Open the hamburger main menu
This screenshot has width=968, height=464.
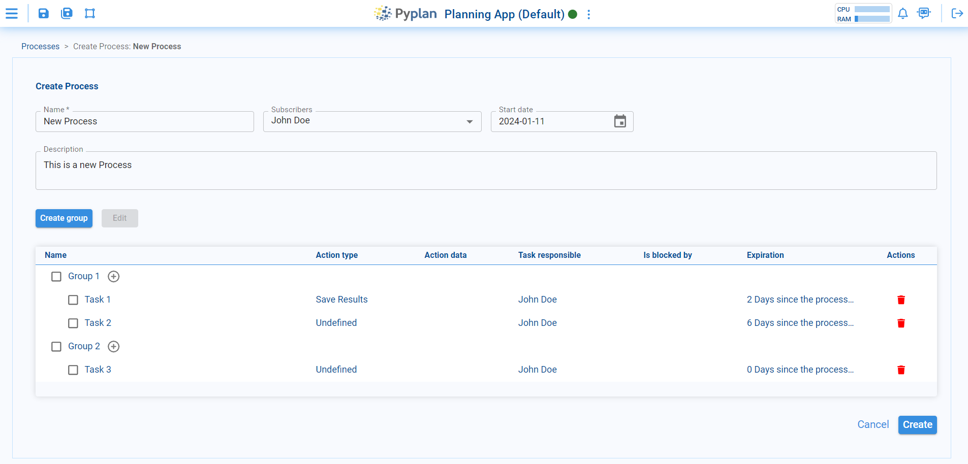(x=12, y=14)
